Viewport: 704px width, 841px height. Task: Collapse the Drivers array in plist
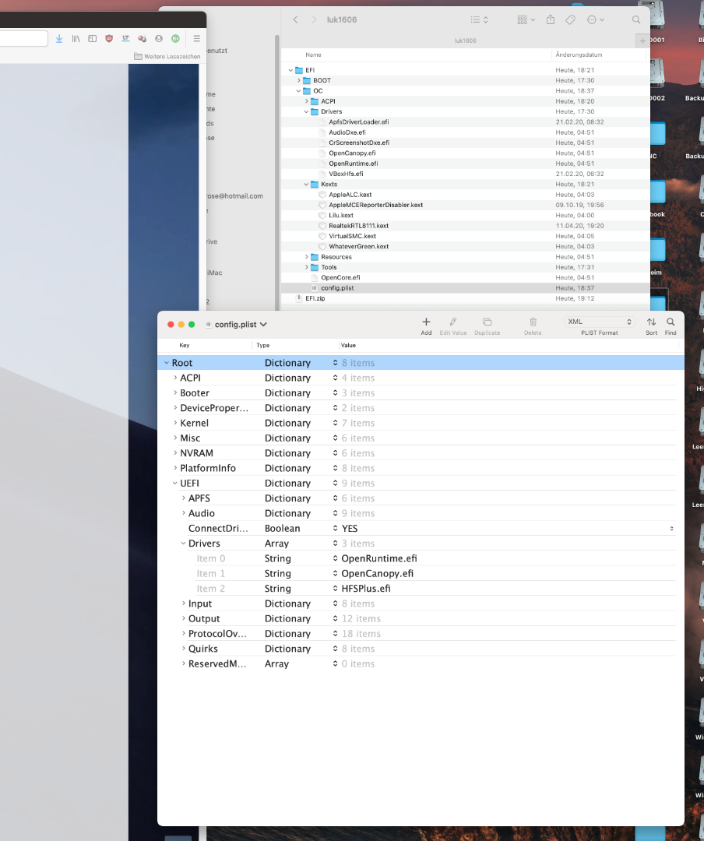tap(184, 543)
